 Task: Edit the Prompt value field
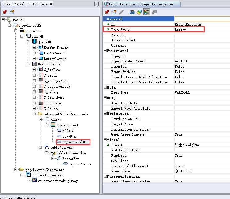[x=202, y=145]
